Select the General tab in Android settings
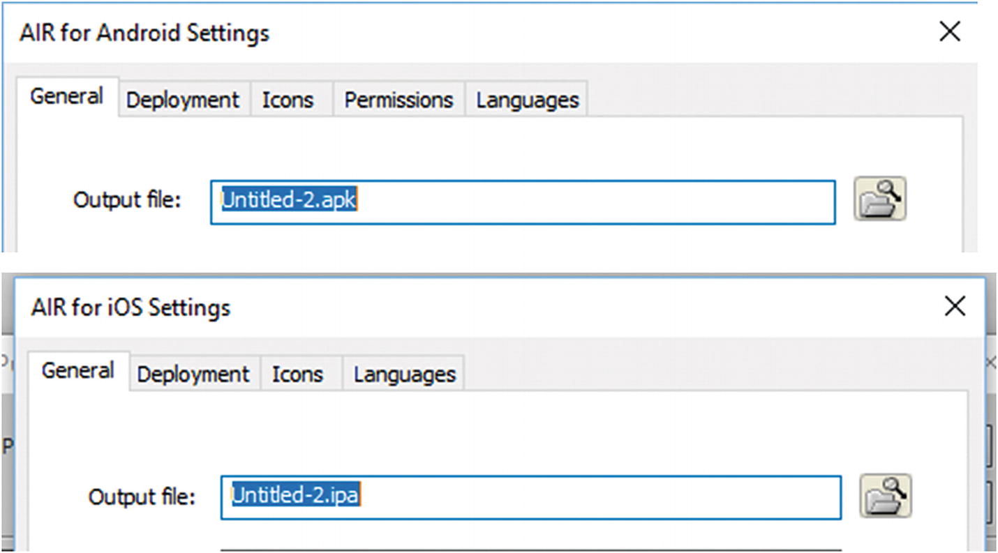Viewport: 998px width, 553px height. [67, 96]
